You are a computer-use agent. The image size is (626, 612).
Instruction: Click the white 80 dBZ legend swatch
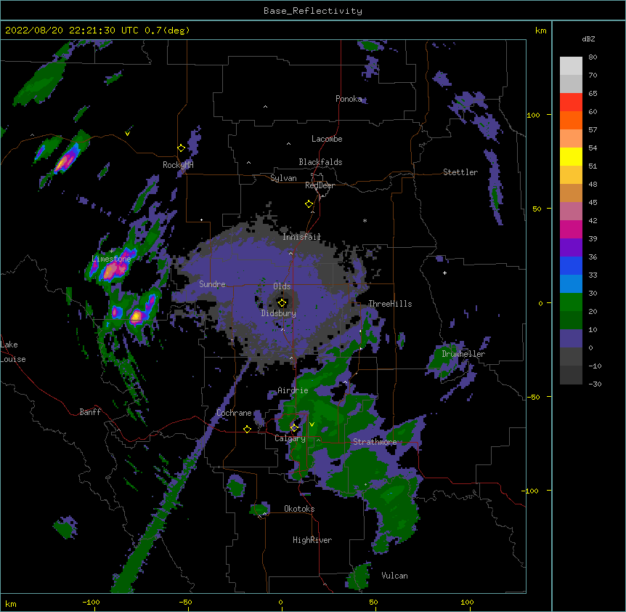(x=571, y=66)
